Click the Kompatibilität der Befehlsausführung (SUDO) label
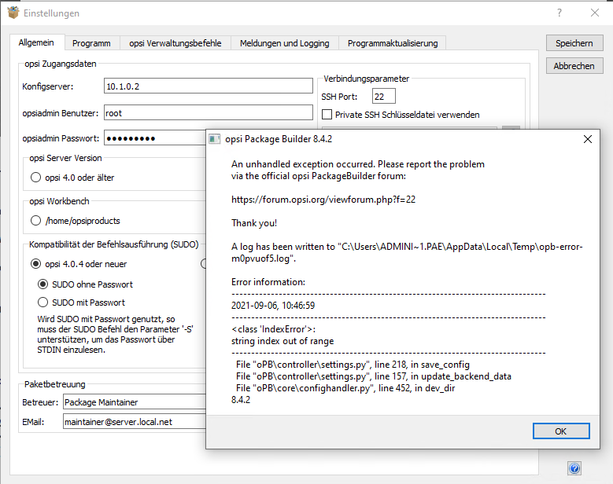The width and height of the screenshot is (613, 484). 114,244
